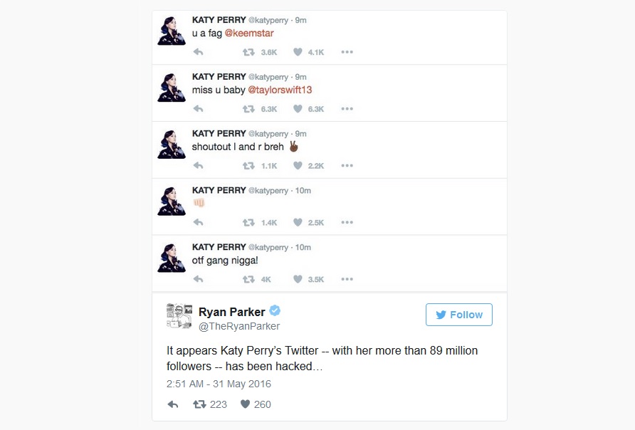The width and height of the screenshot is (635, 430).
Task: Open the @TheRyanParker handle
Action: (x=239, y=326)
